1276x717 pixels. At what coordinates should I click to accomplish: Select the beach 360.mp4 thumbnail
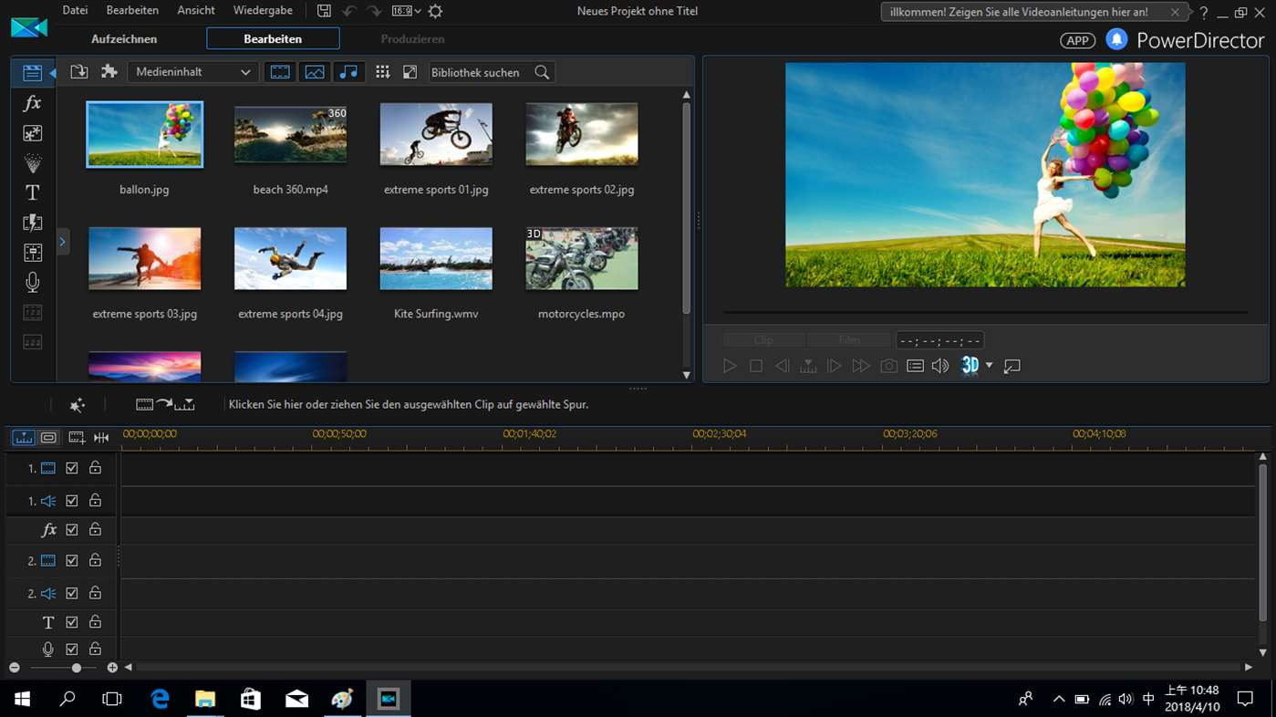(x=290, y=134)
